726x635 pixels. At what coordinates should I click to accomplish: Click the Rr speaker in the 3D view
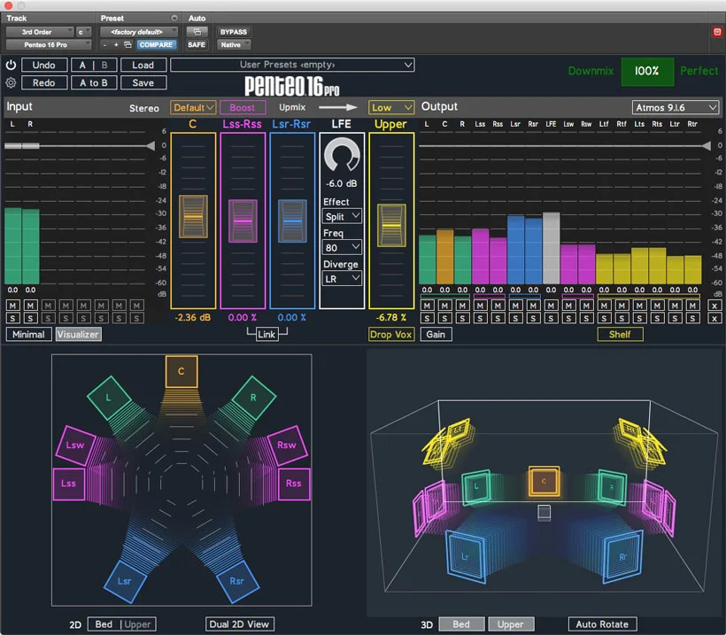click(622, 556)
